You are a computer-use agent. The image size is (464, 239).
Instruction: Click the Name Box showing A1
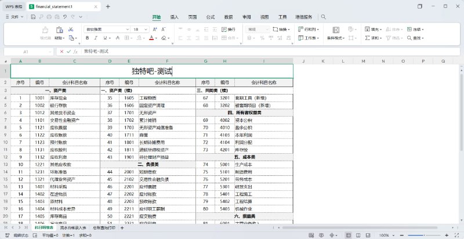click(28, 52)
